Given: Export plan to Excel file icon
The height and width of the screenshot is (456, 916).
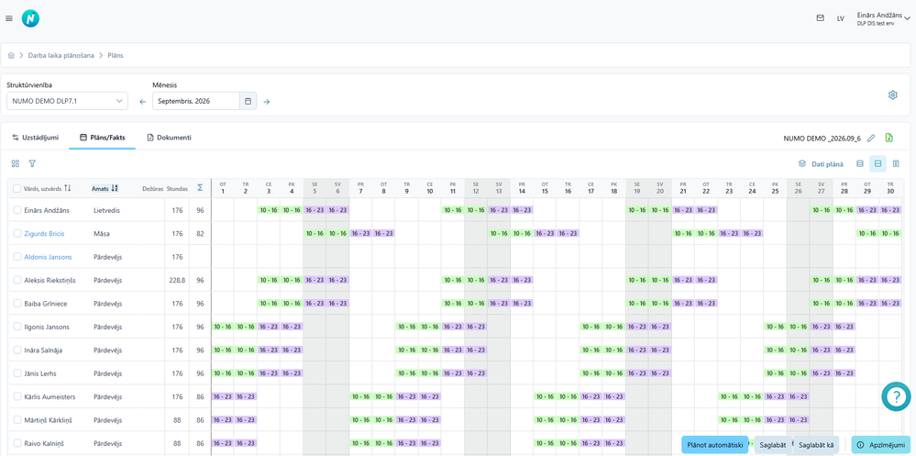Looking at the screenshot, I should [889, 138].
